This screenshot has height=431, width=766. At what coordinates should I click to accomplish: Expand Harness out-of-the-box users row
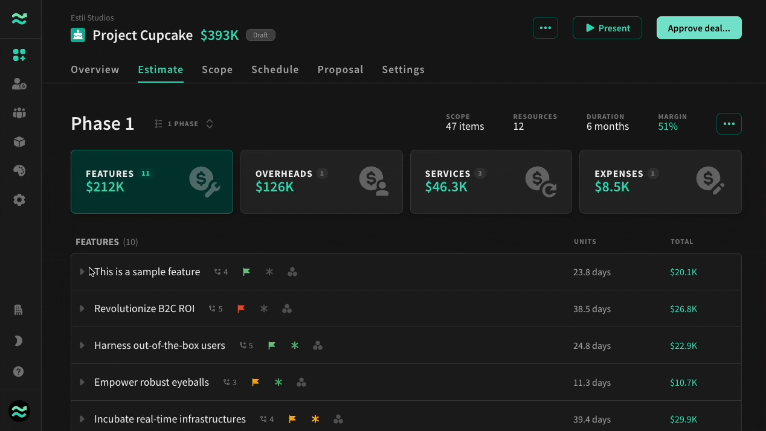click(x=82, y=346)
